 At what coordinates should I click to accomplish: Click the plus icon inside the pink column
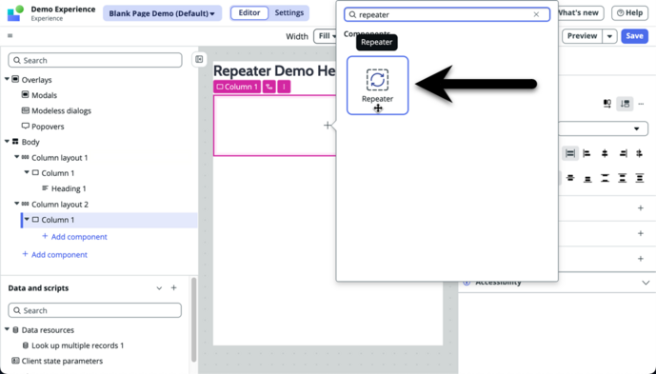pos(328,125)
